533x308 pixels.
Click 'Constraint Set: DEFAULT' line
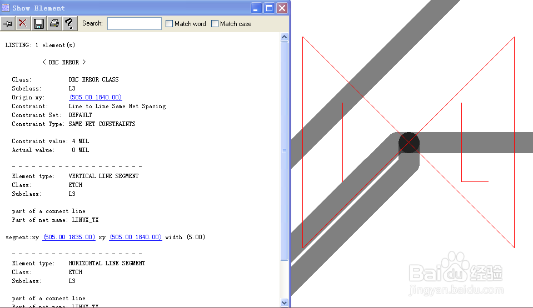tap(52, 115)
